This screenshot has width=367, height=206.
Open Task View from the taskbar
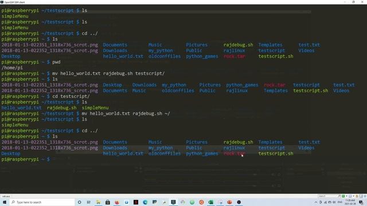[x=89, y=202]
